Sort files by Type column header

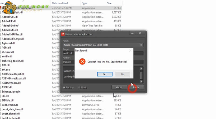85,3
